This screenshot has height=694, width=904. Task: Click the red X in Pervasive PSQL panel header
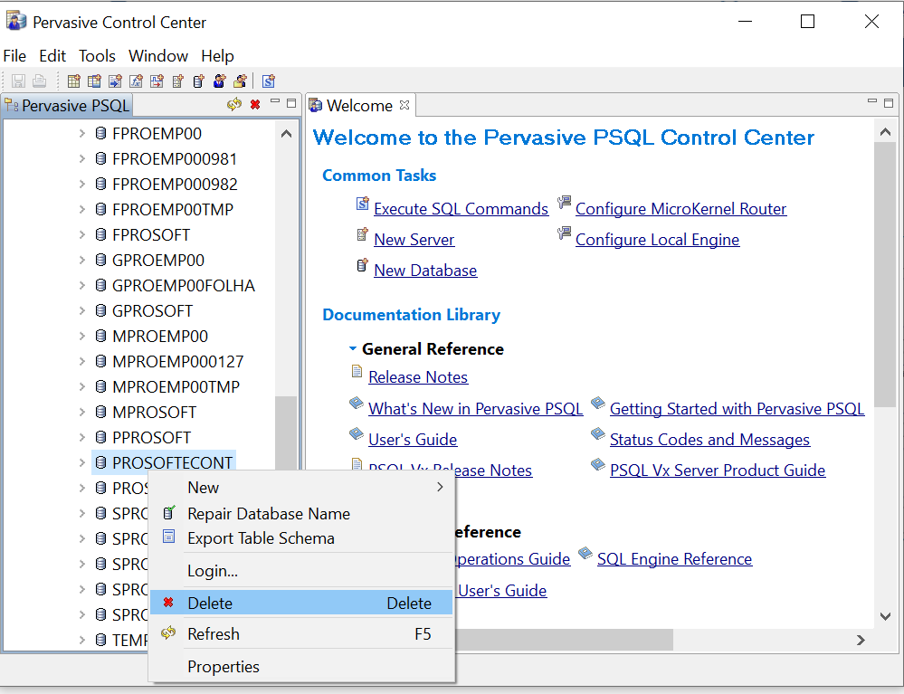255,104
